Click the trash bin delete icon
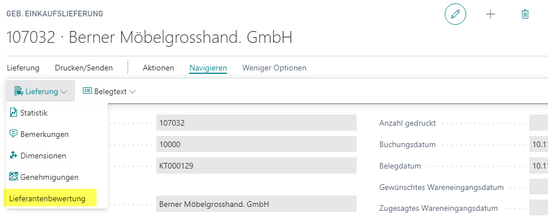This screenshot has width=548, height=217. [525, 14]
